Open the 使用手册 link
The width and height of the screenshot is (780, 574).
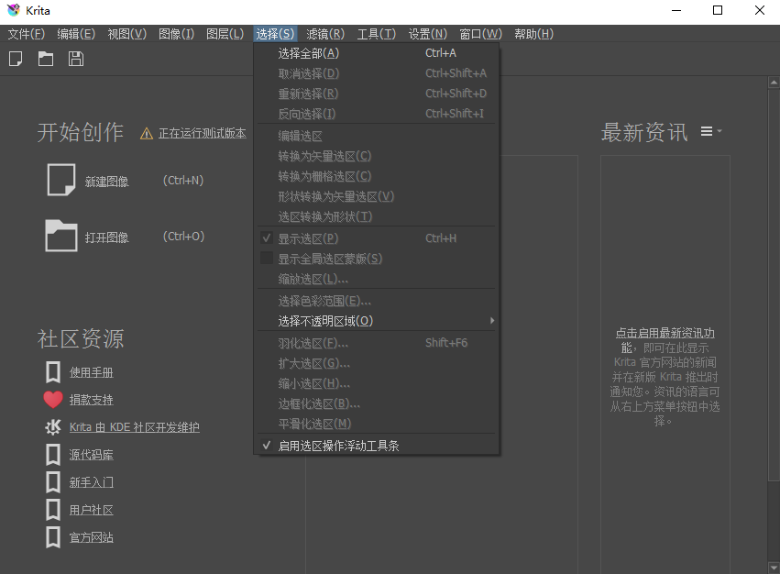tap(91, 372)
